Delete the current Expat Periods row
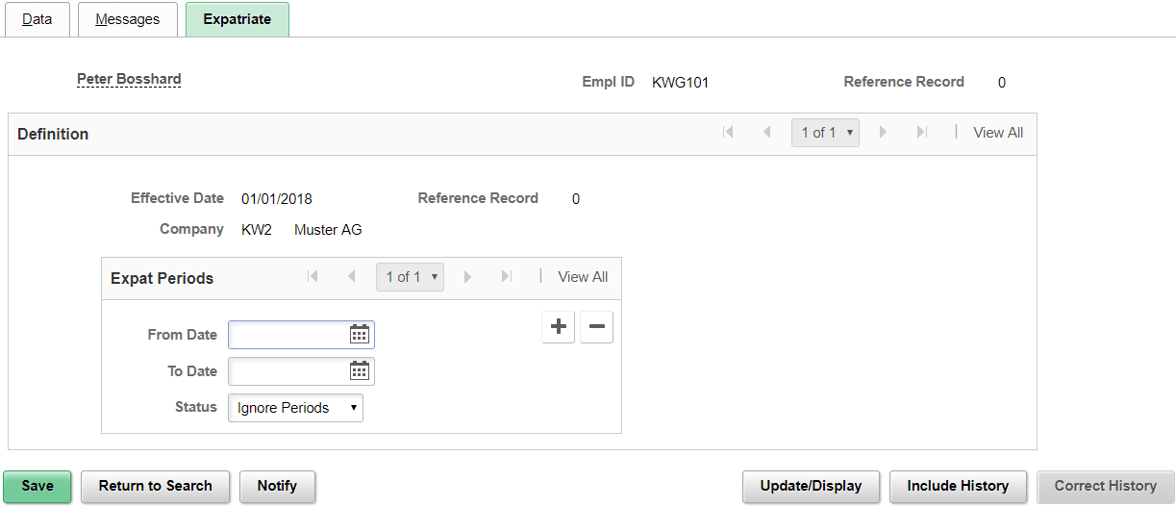 (596, 327)
